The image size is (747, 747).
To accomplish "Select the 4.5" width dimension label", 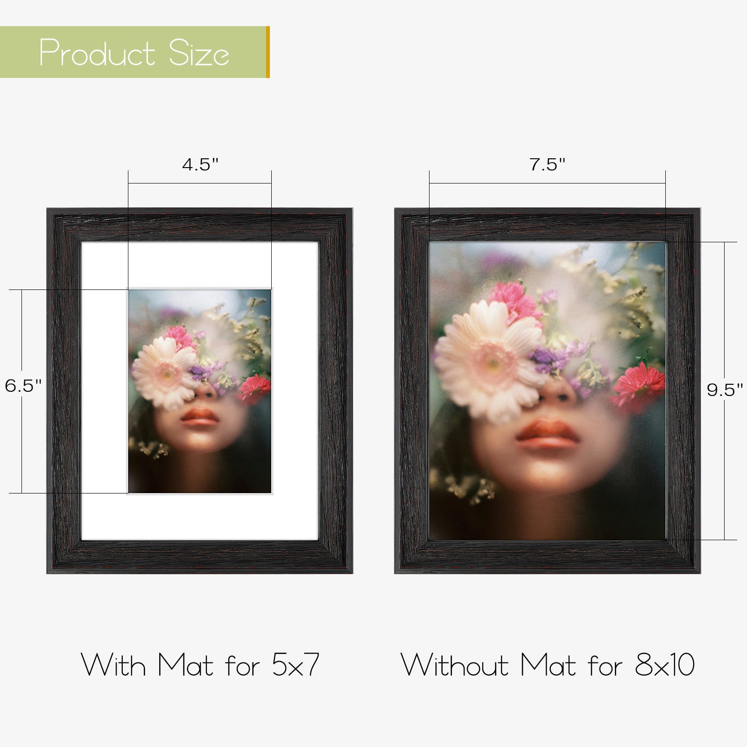I will [x=200, y=164].
